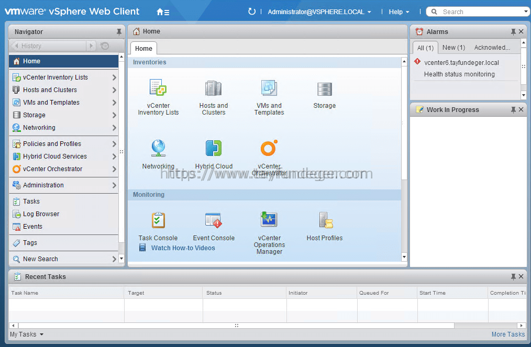Click the home menu icon in header
This screenshot has width=531, height=347.
click(x=163, y=12)
